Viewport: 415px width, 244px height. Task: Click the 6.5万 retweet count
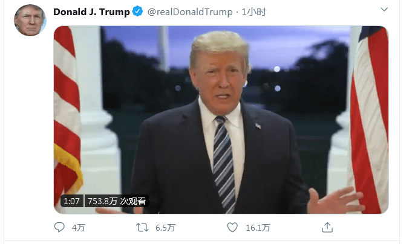(165, 228)
